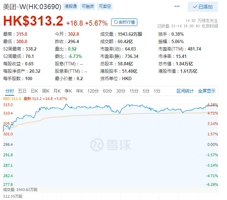This screenshot has width=227, height=200.
Task: Switch to the 30分 chart tab
Action: [x=121, y=91]
